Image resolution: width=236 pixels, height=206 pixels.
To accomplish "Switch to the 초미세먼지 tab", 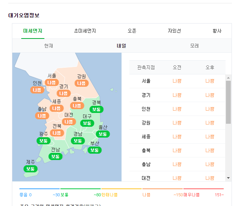I will 85,31.
